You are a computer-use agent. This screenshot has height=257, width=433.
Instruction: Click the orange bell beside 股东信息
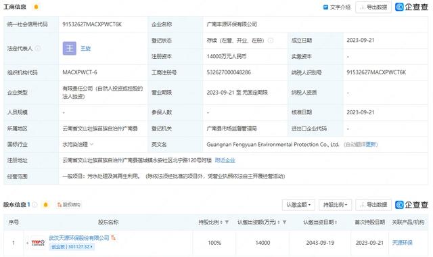click(x=45, y=204)
